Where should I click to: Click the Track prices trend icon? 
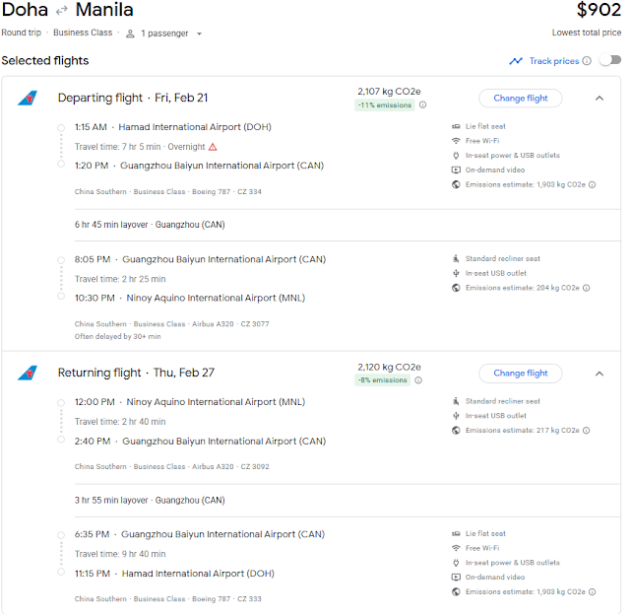(516, 61)
